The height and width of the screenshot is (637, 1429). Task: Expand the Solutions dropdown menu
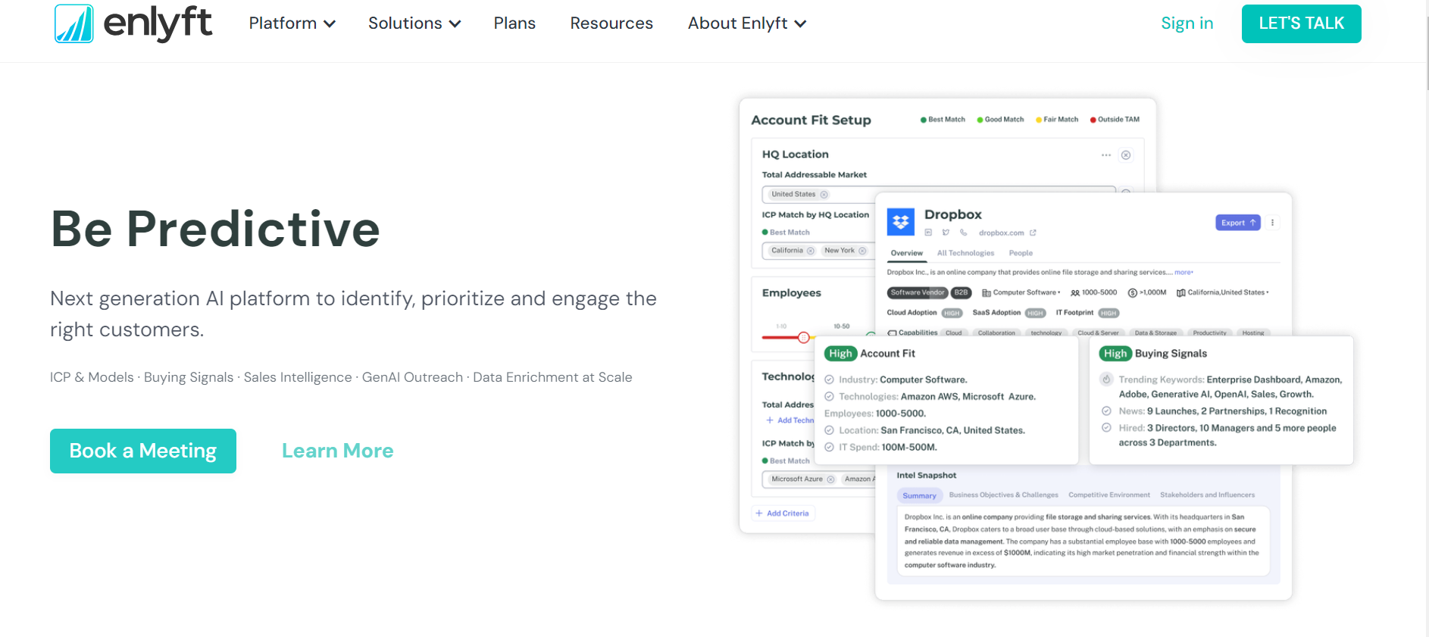pos(414,23)
